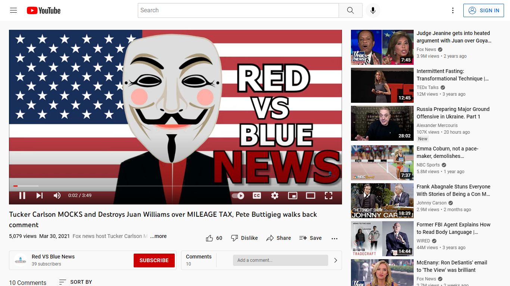The width and height of the screenshot is (510, 286).
Task: Open the Red VS Blue News channel name
Action: (x=53, y=257)
